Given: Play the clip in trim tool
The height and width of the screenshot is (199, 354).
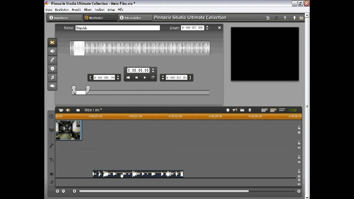Looking at the screenshot, I should point(145,78).
